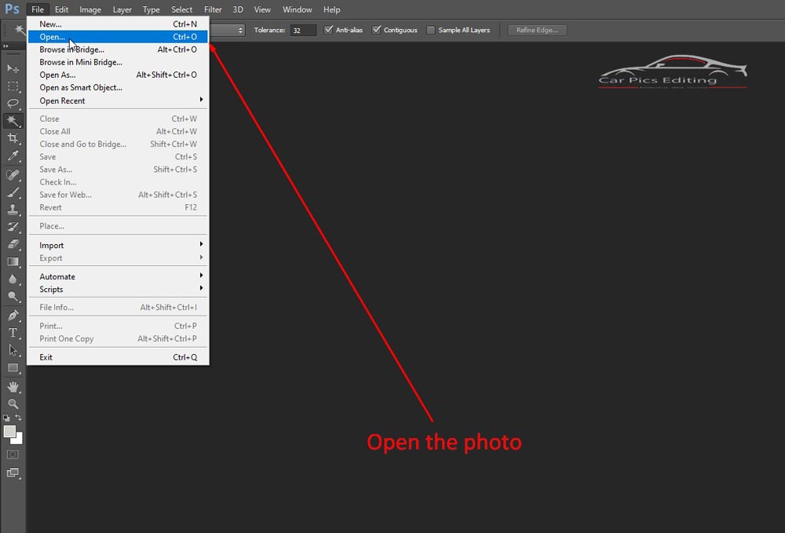
Task: Toggle the Anti-alias checkbox
Action: [328, 30]
